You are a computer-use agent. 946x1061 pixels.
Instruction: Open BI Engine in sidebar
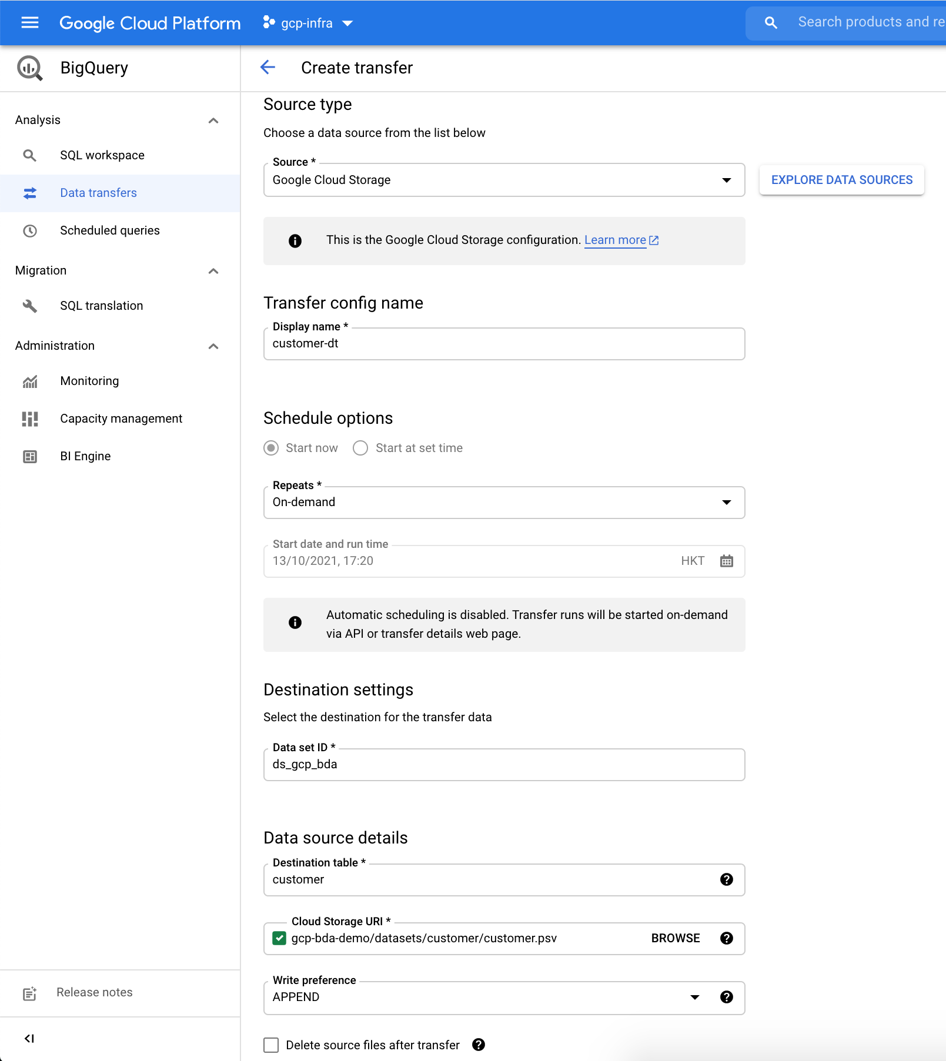pyautogui.click(x=120, y=456)
